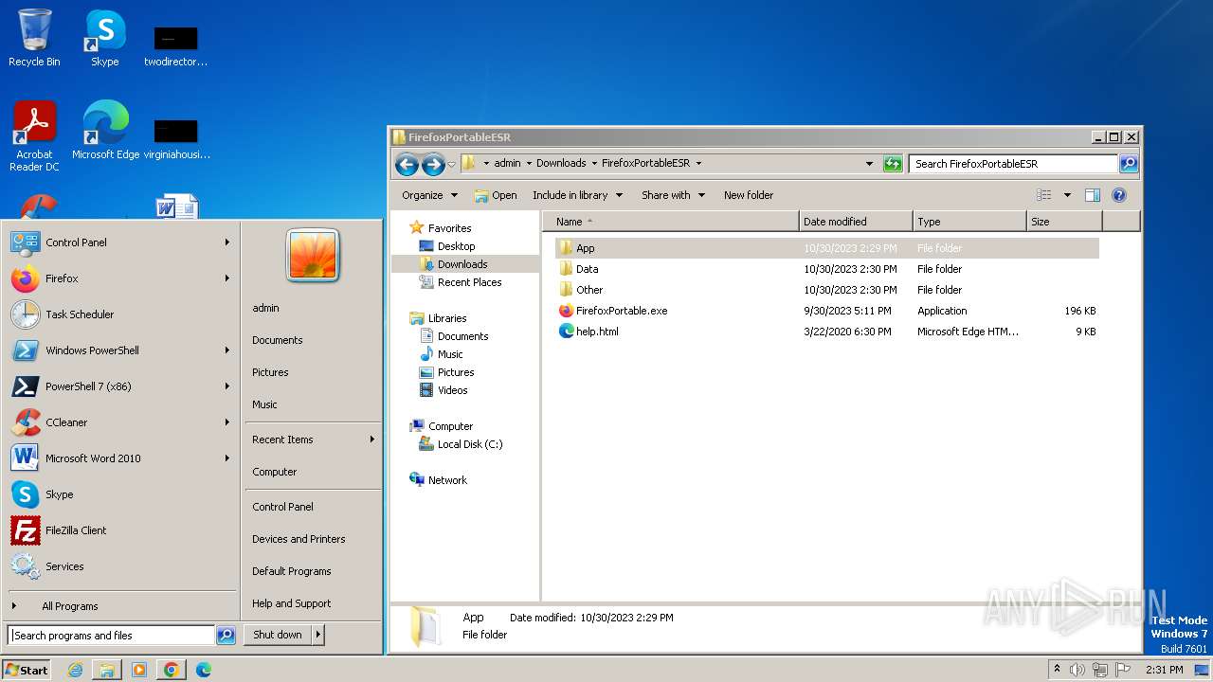Click the Windows Explorer taskbar icon
The width and height of the screenshot is (1213, 682).
107,670
